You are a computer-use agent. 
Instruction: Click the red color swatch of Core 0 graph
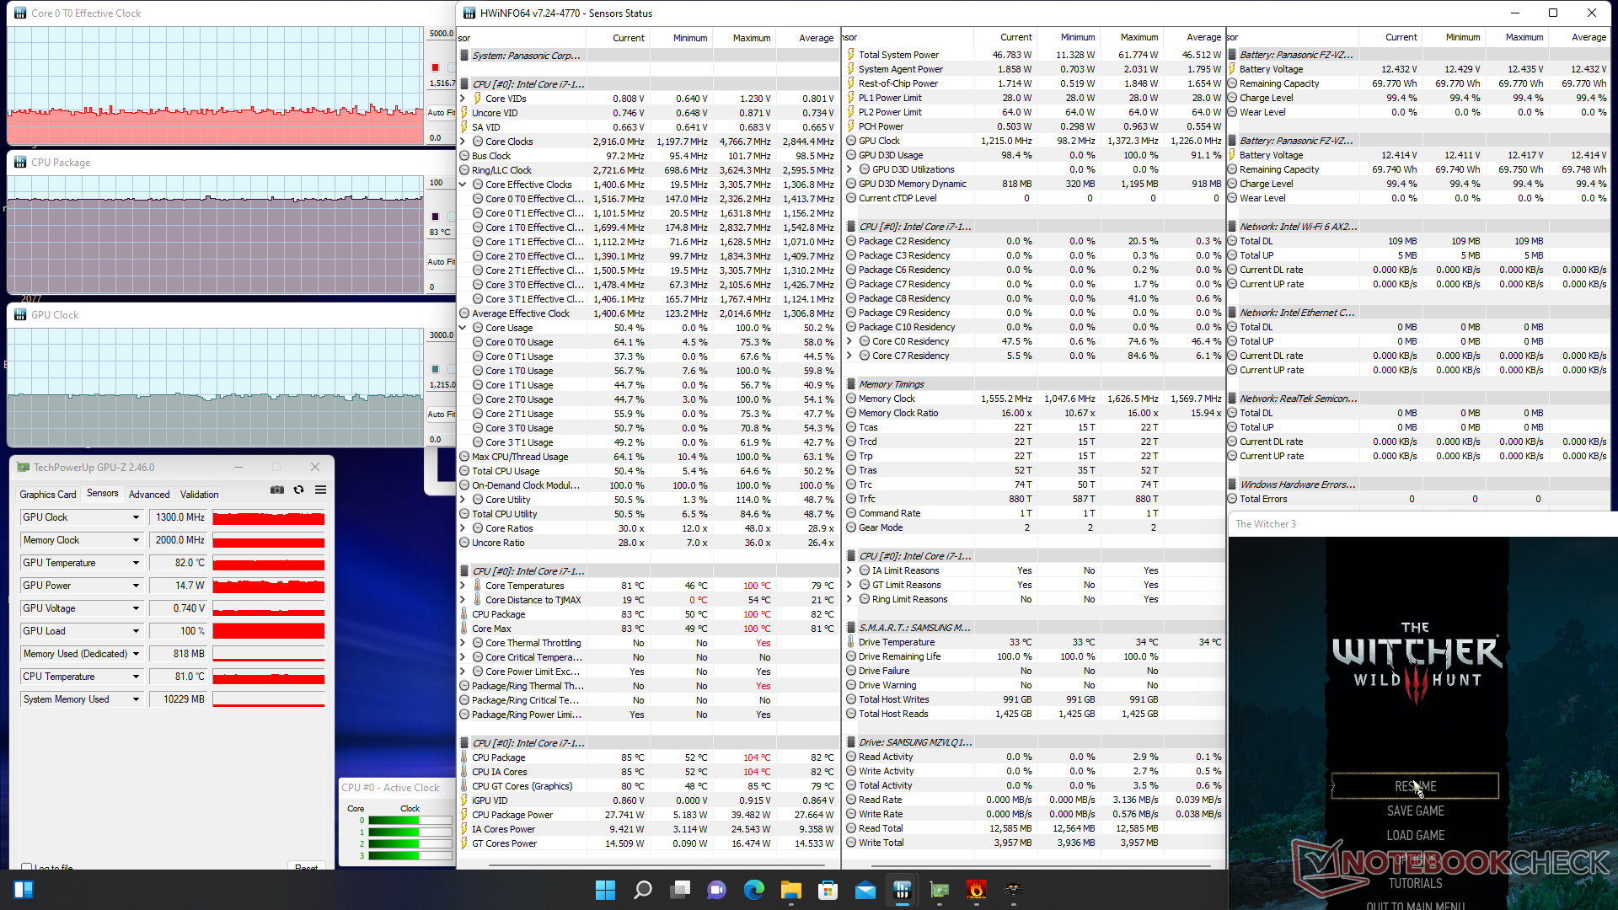click(x=435, y=67)
